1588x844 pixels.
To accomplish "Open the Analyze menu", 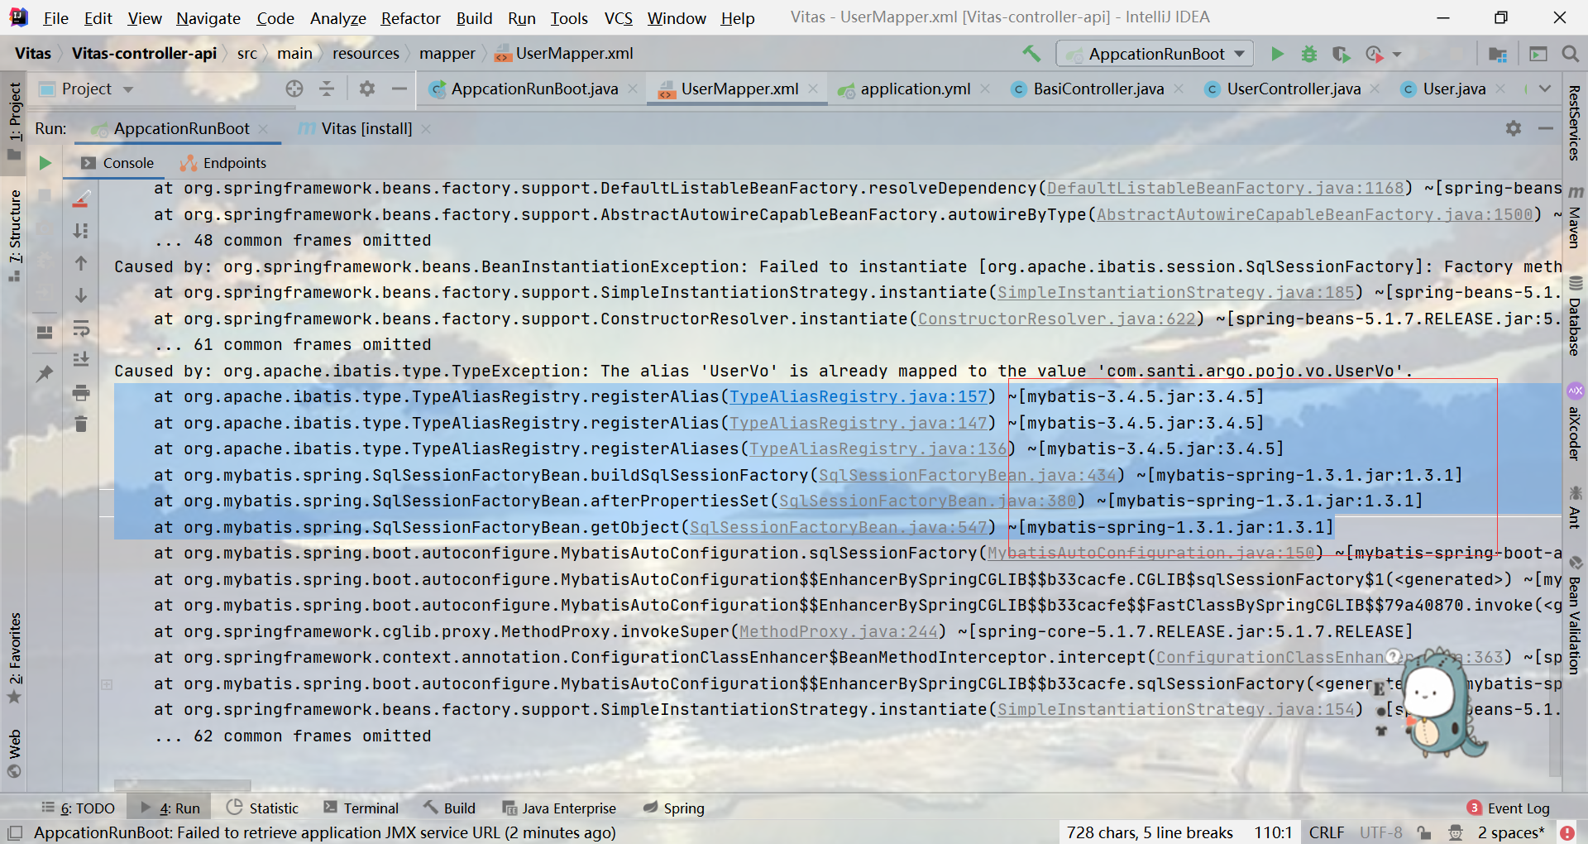I will click(x=337, y=18).
